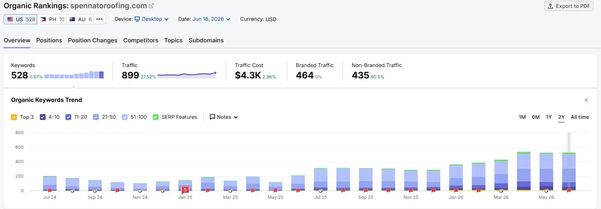Image resolution: width=601 pixels, height=209 pixels.
Task: Click the red flag note at Jan 26
Action: [456, 191]
